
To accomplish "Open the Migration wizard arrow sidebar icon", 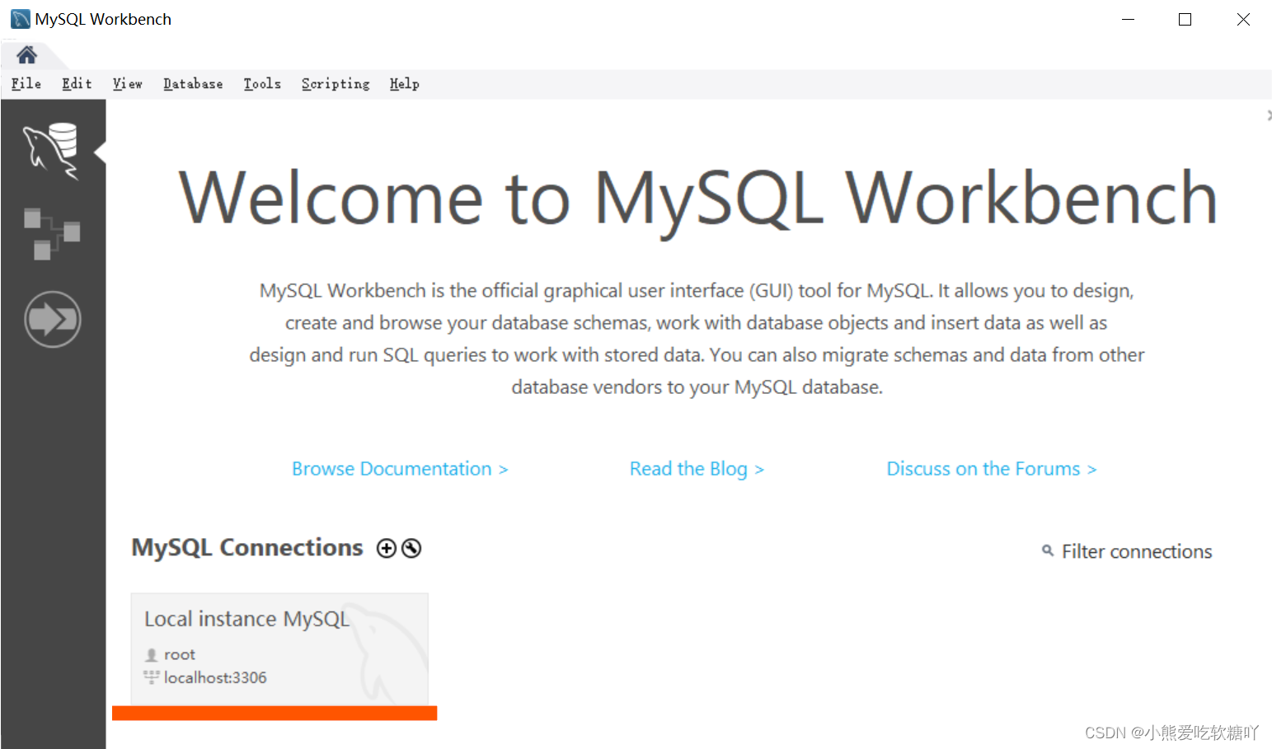I will 53,319.
